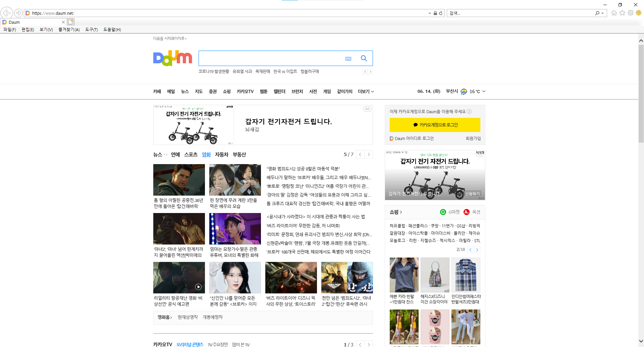Image resolution: width=644 pixels, height=347 pixels.
Task: Click the 신청하기 button on bike ad
Action: pyautogui.click(x=472, y=194)
